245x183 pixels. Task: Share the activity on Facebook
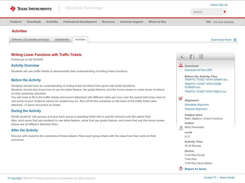click(192, 57)
